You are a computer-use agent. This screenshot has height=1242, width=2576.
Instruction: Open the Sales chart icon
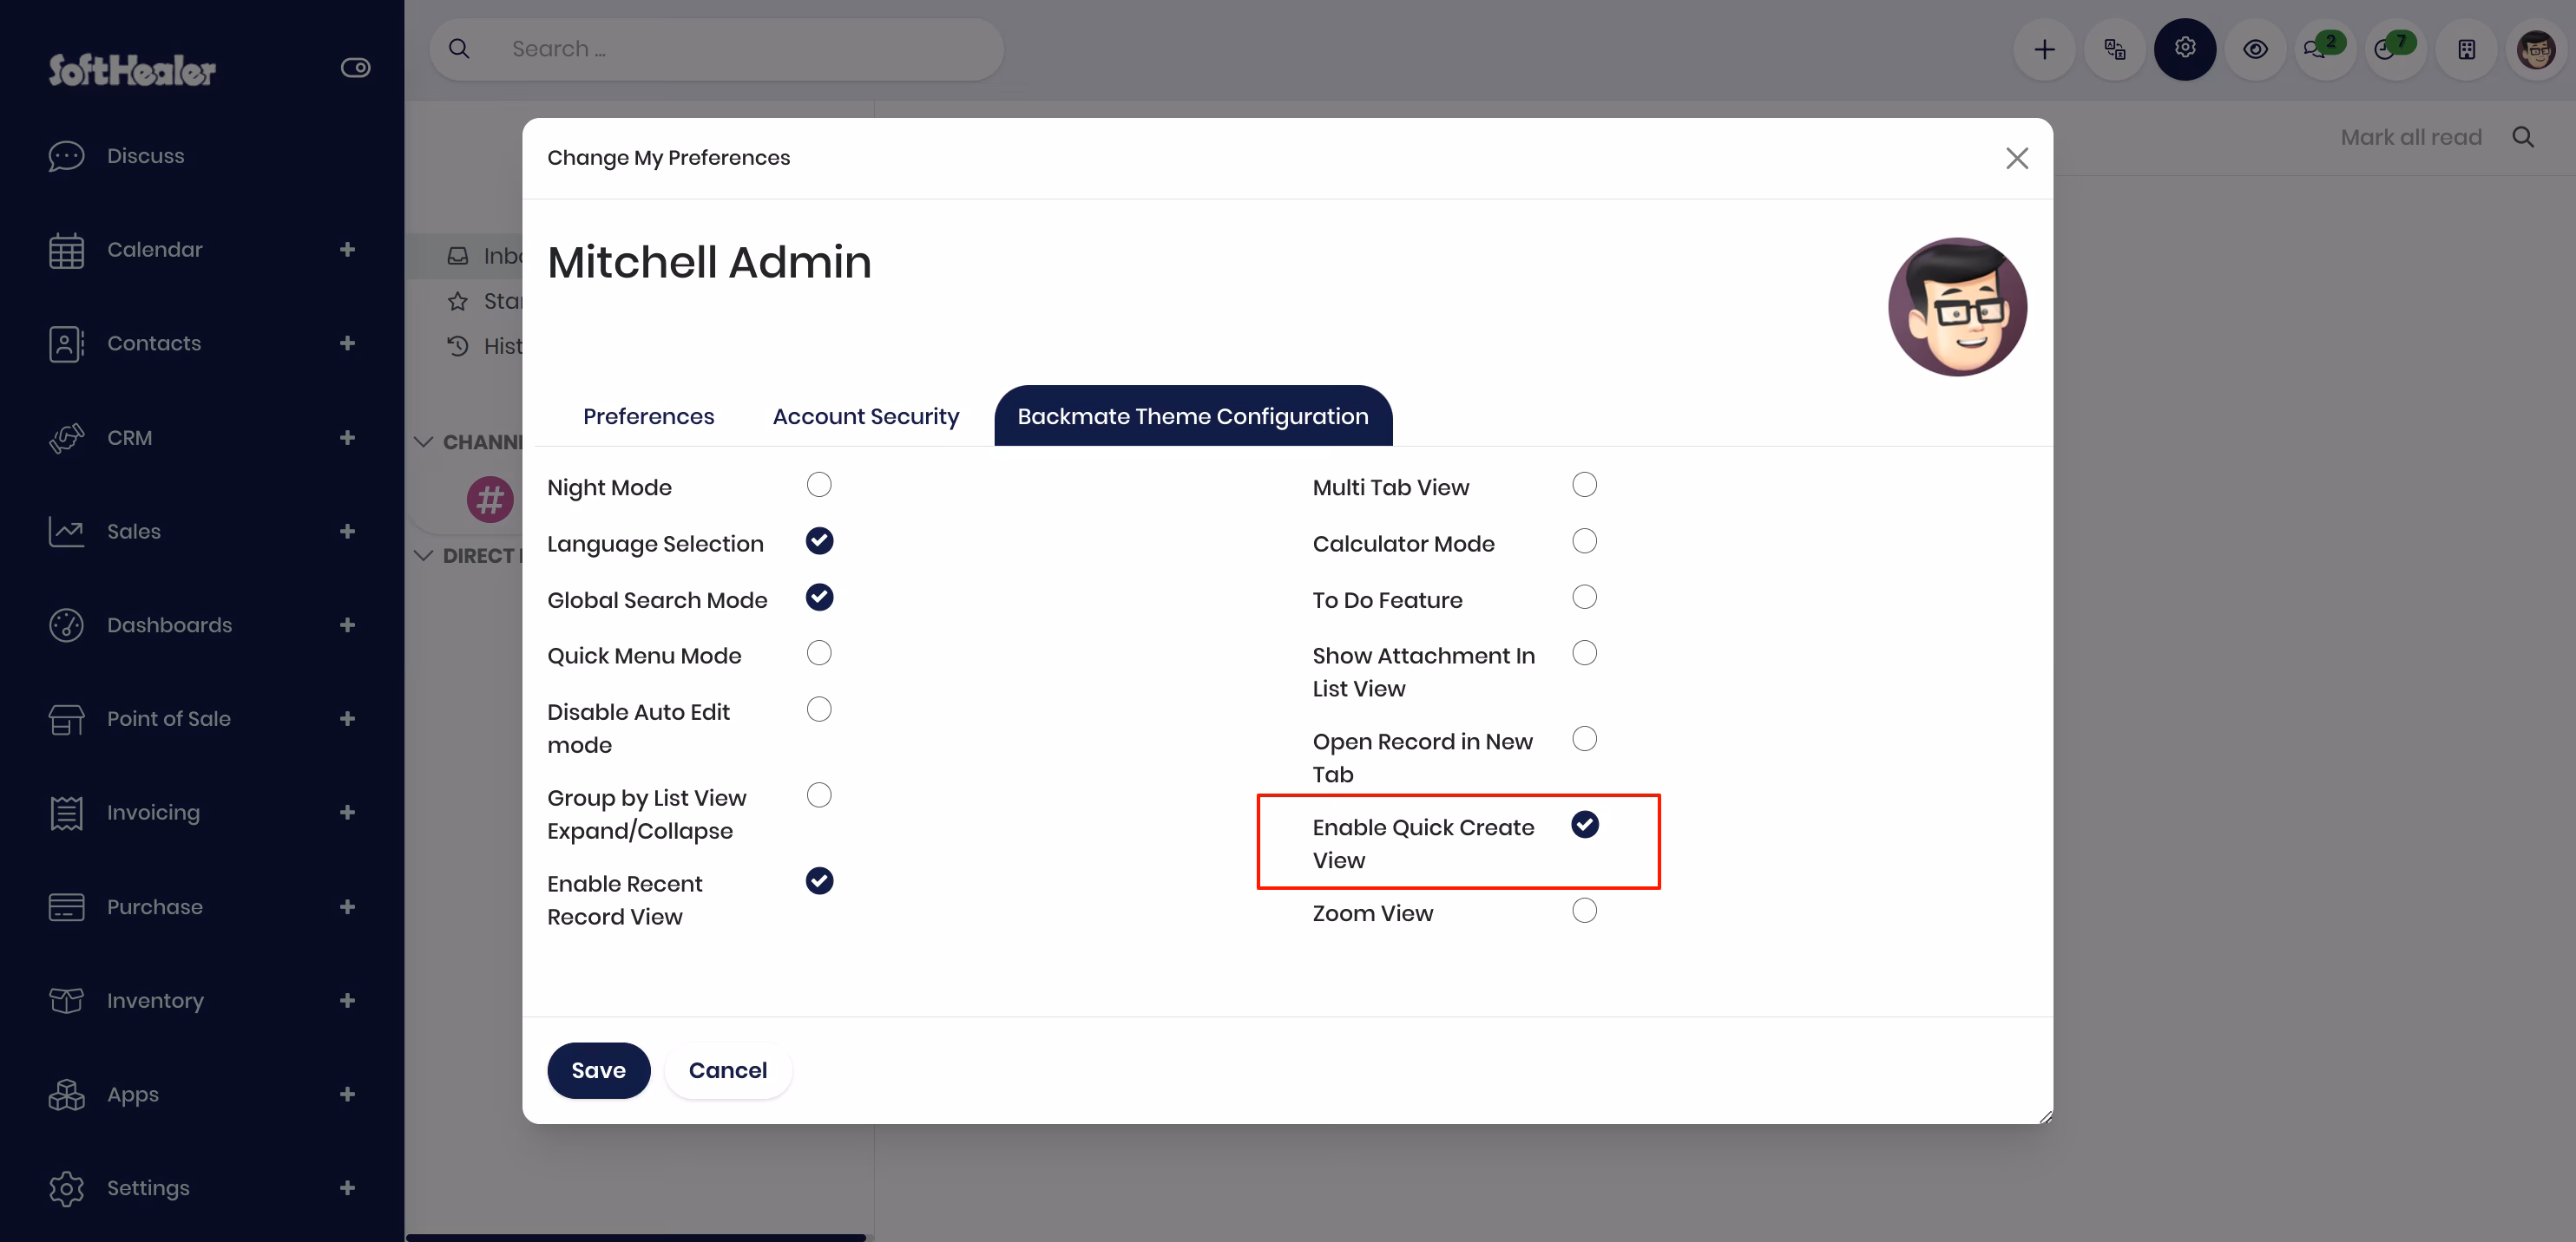66,532
